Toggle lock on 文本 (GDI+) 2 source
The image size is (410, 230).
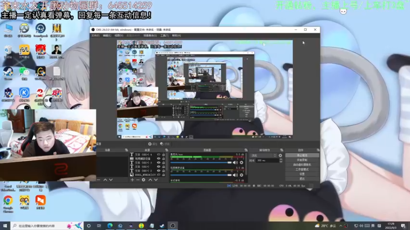pos(163,171)
